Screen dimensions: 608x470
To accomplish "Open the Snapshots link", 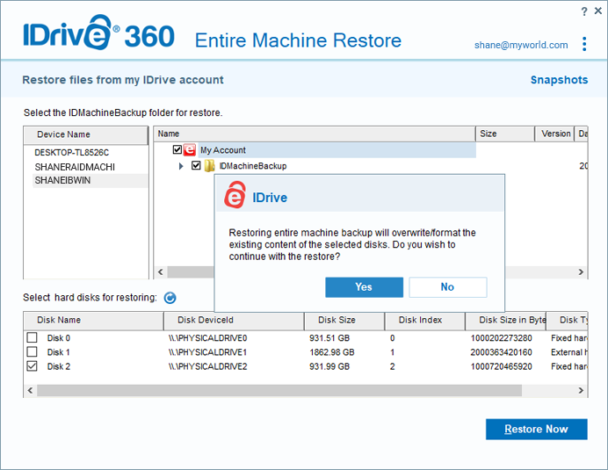I will click(559, 80).
